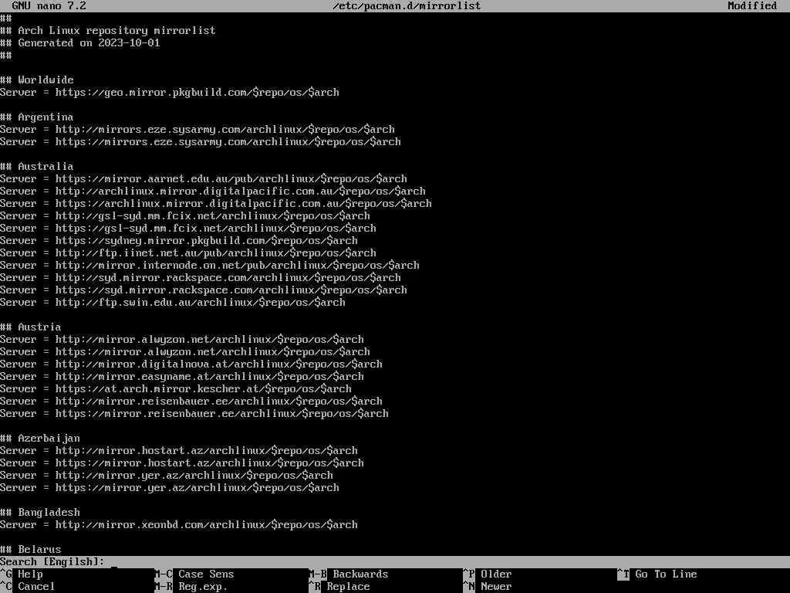Image resolution: width=790 pixels, height=593 pixels.
Task: Toggle M-R Reg.exp. option
Action: [x=191, y=587]
